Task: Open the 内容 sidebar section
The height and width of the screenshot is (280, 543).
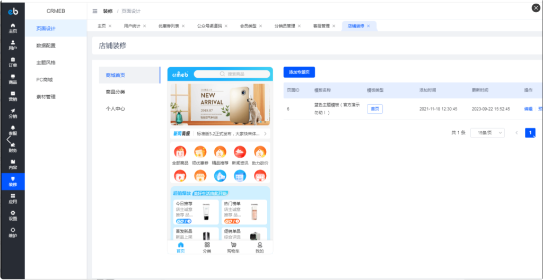Action: pyautogui.click(x=13, y=164)
